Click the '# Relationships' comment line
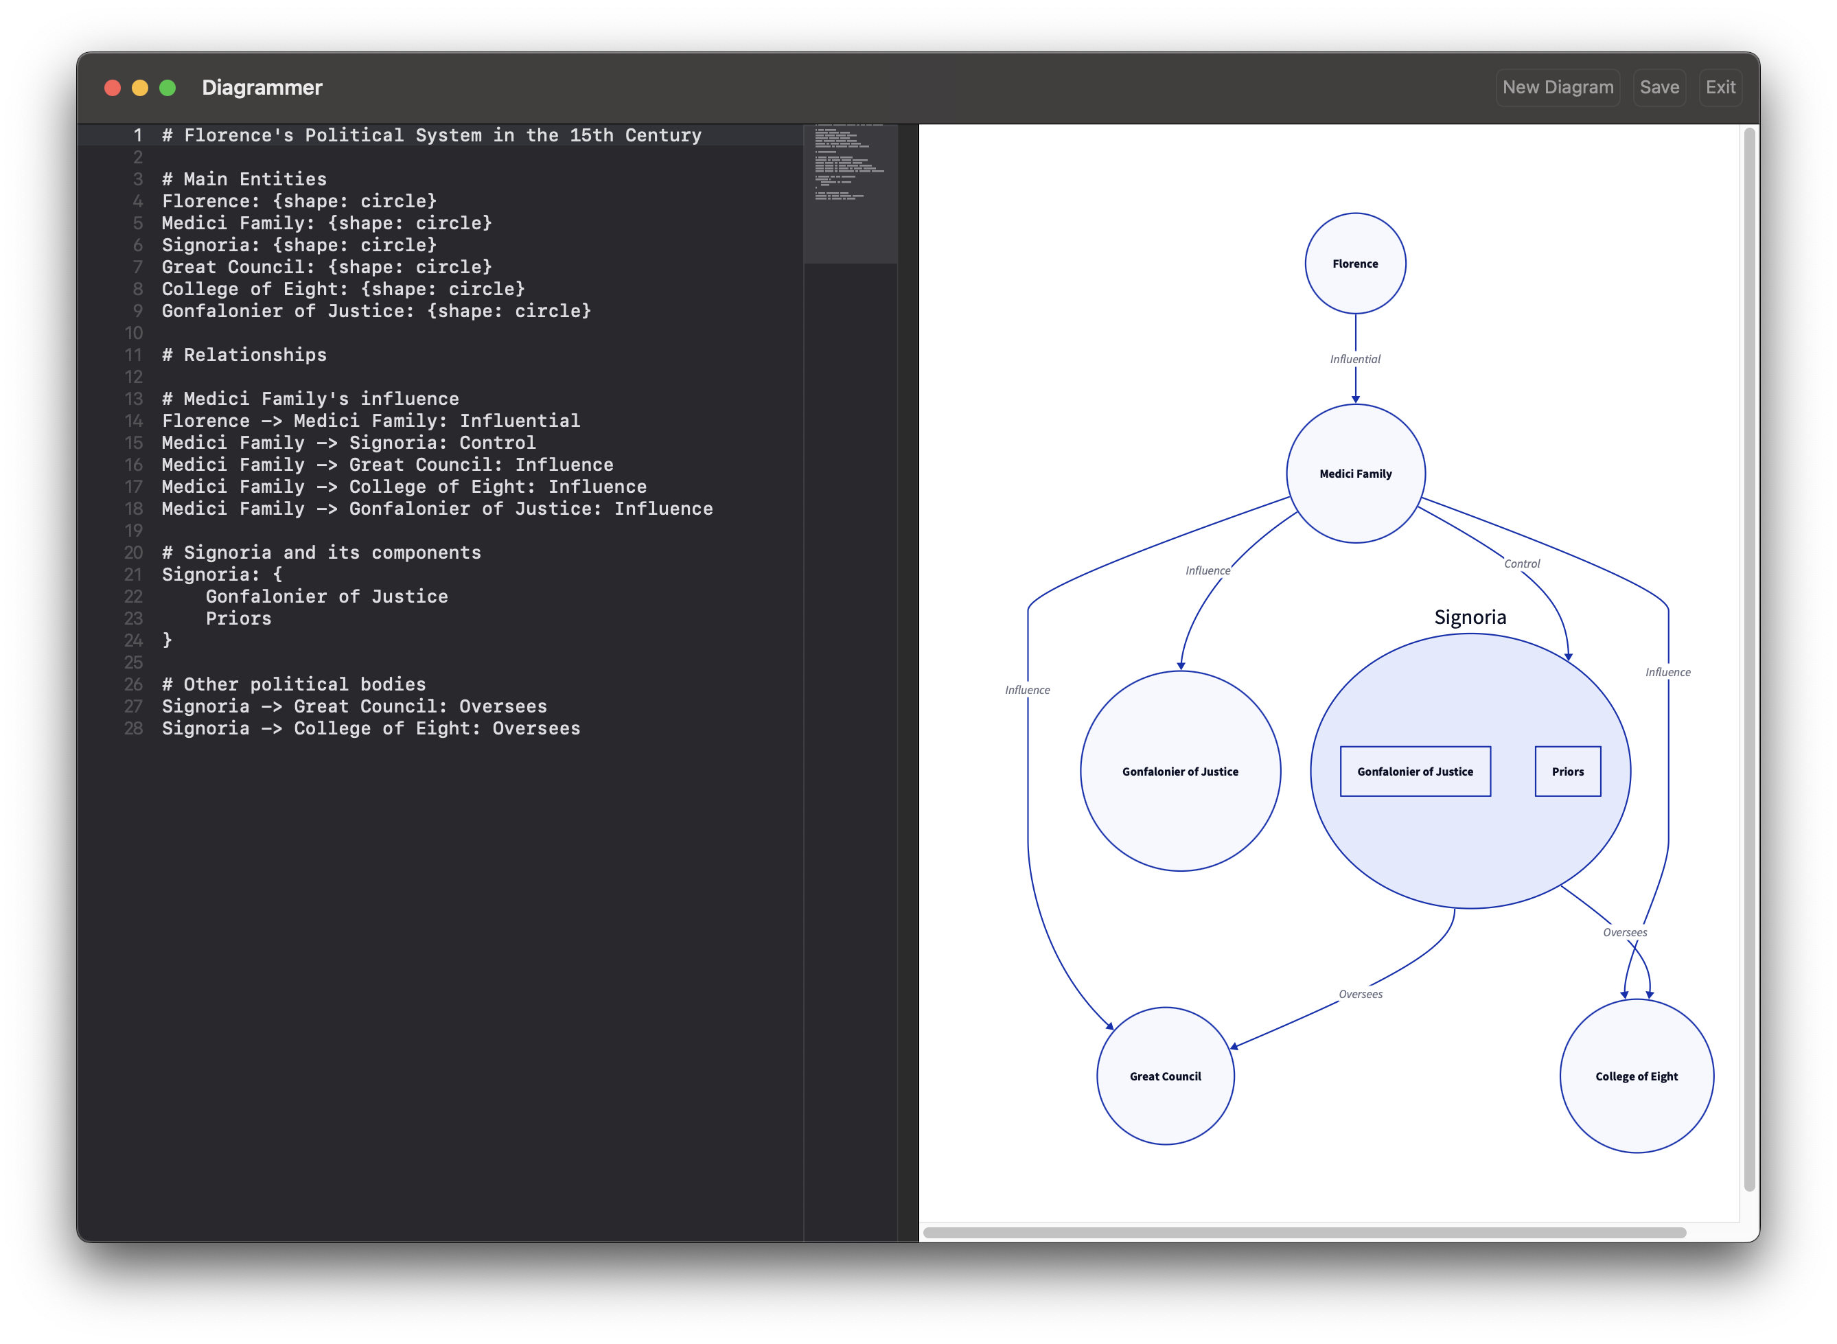 coord(244,355)
